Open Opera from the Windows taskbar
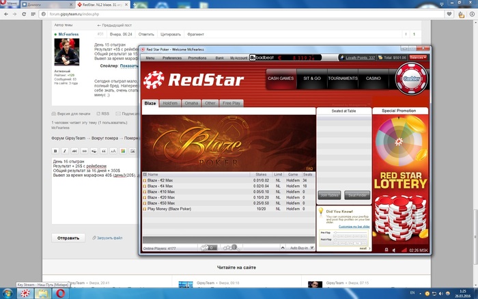This screenshot has width=478, height=299. coord(60,294)
